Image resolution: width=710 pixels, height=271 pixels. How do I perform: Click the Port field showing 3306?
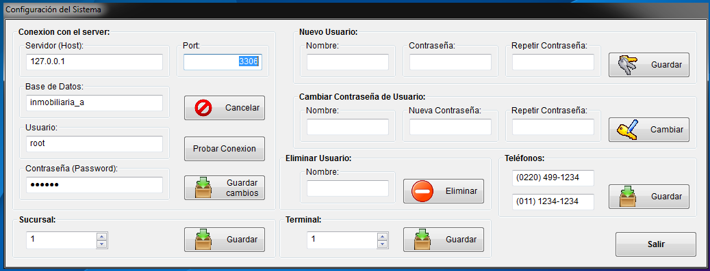[x=223, y=62]
